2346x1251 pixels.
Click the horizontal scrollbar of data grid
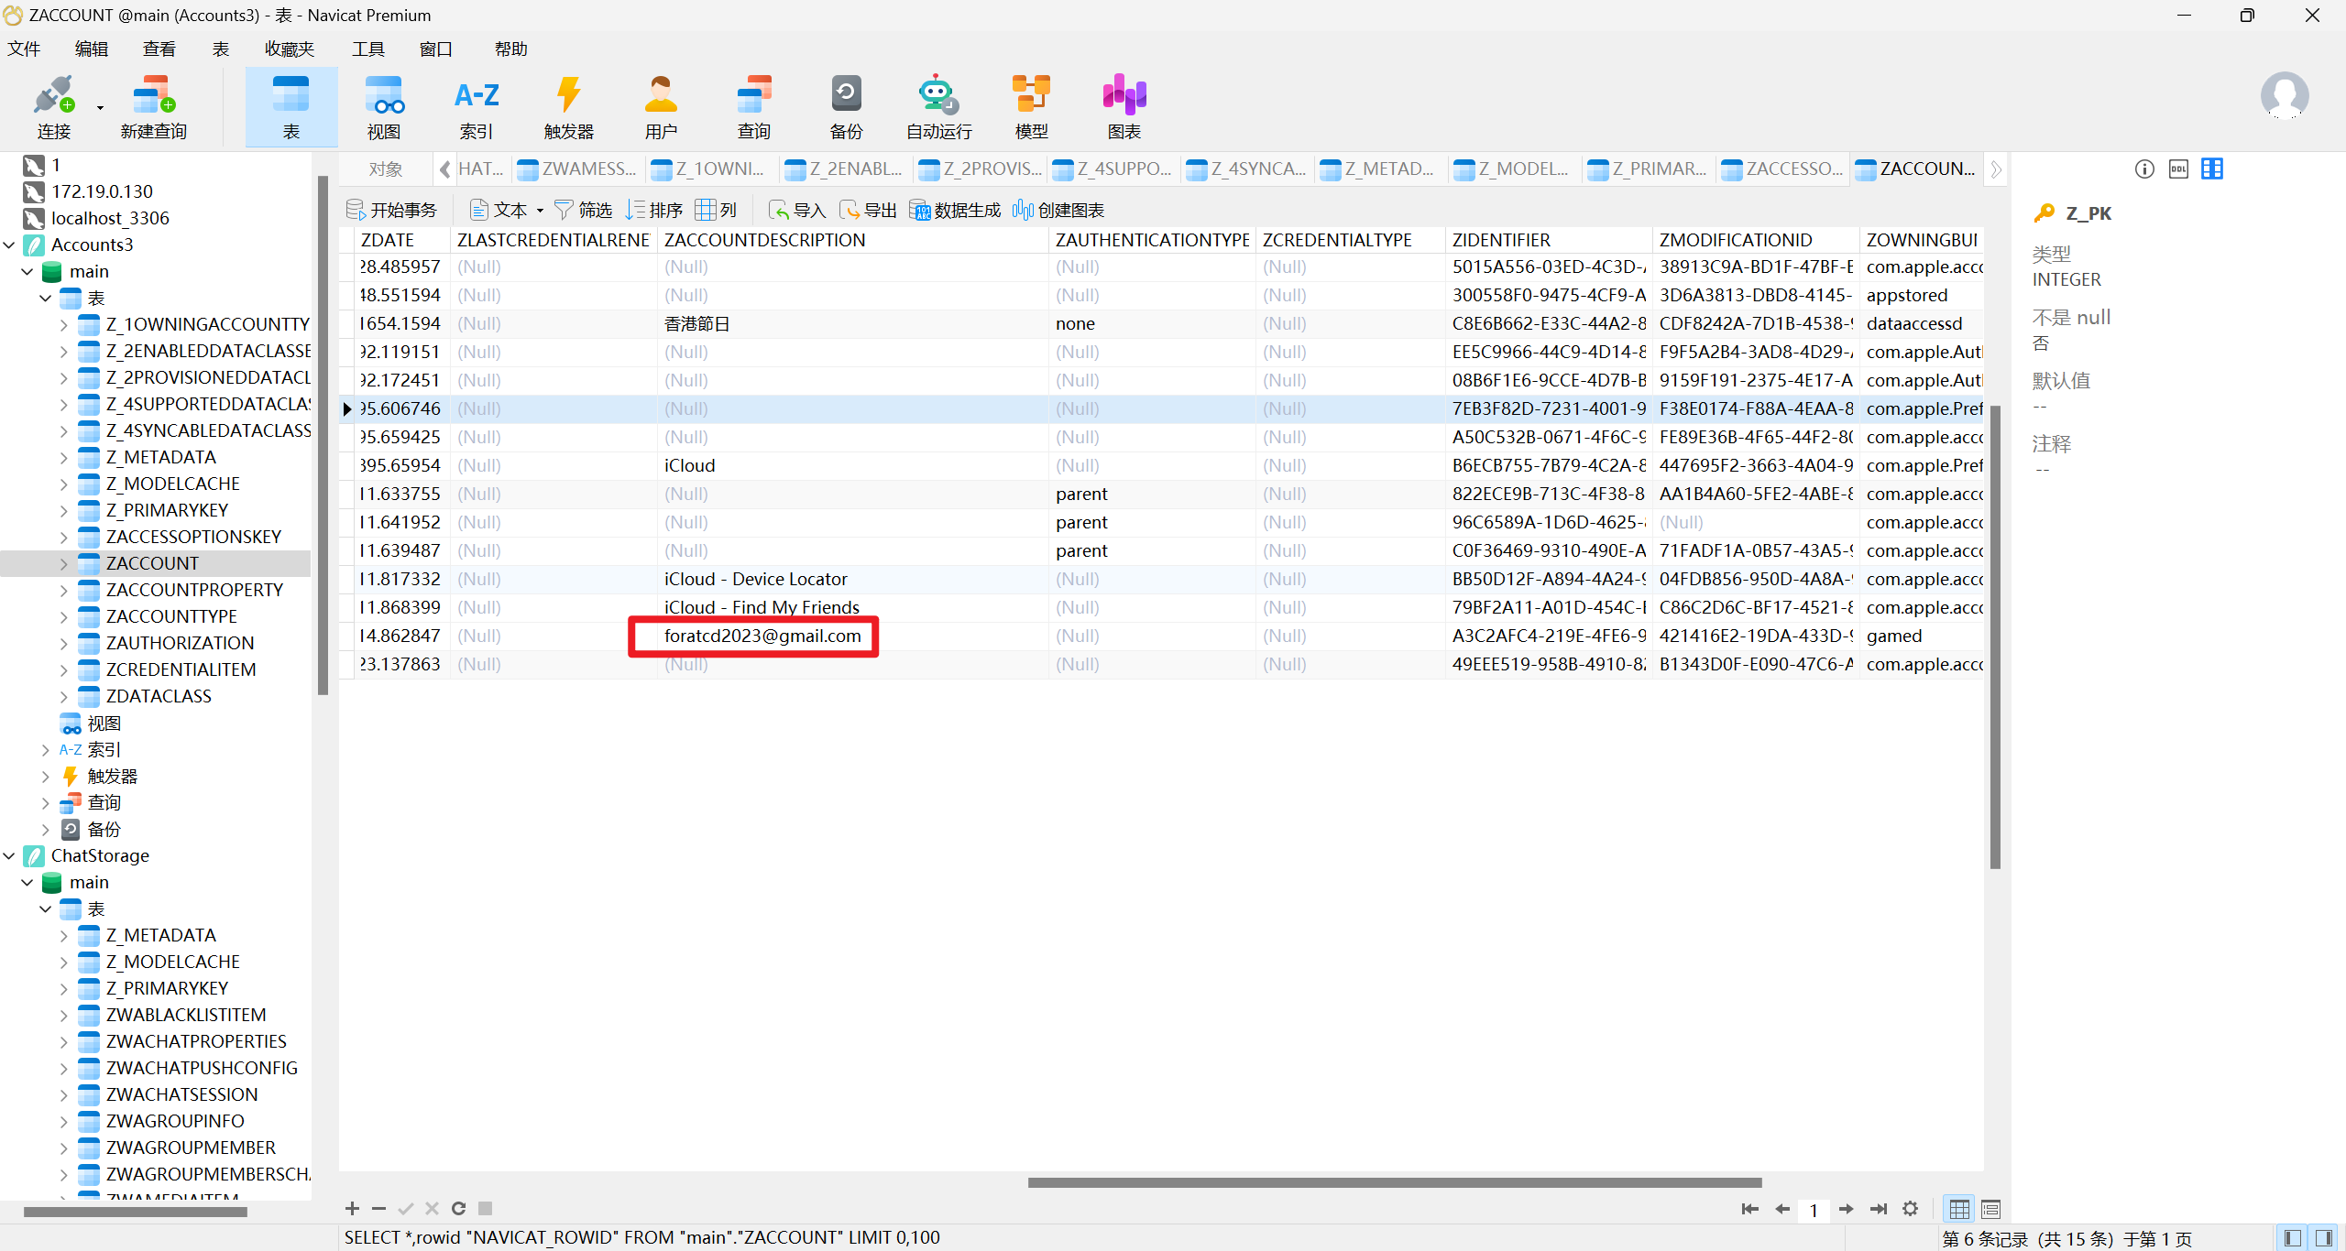(x=1393, y=1182)
